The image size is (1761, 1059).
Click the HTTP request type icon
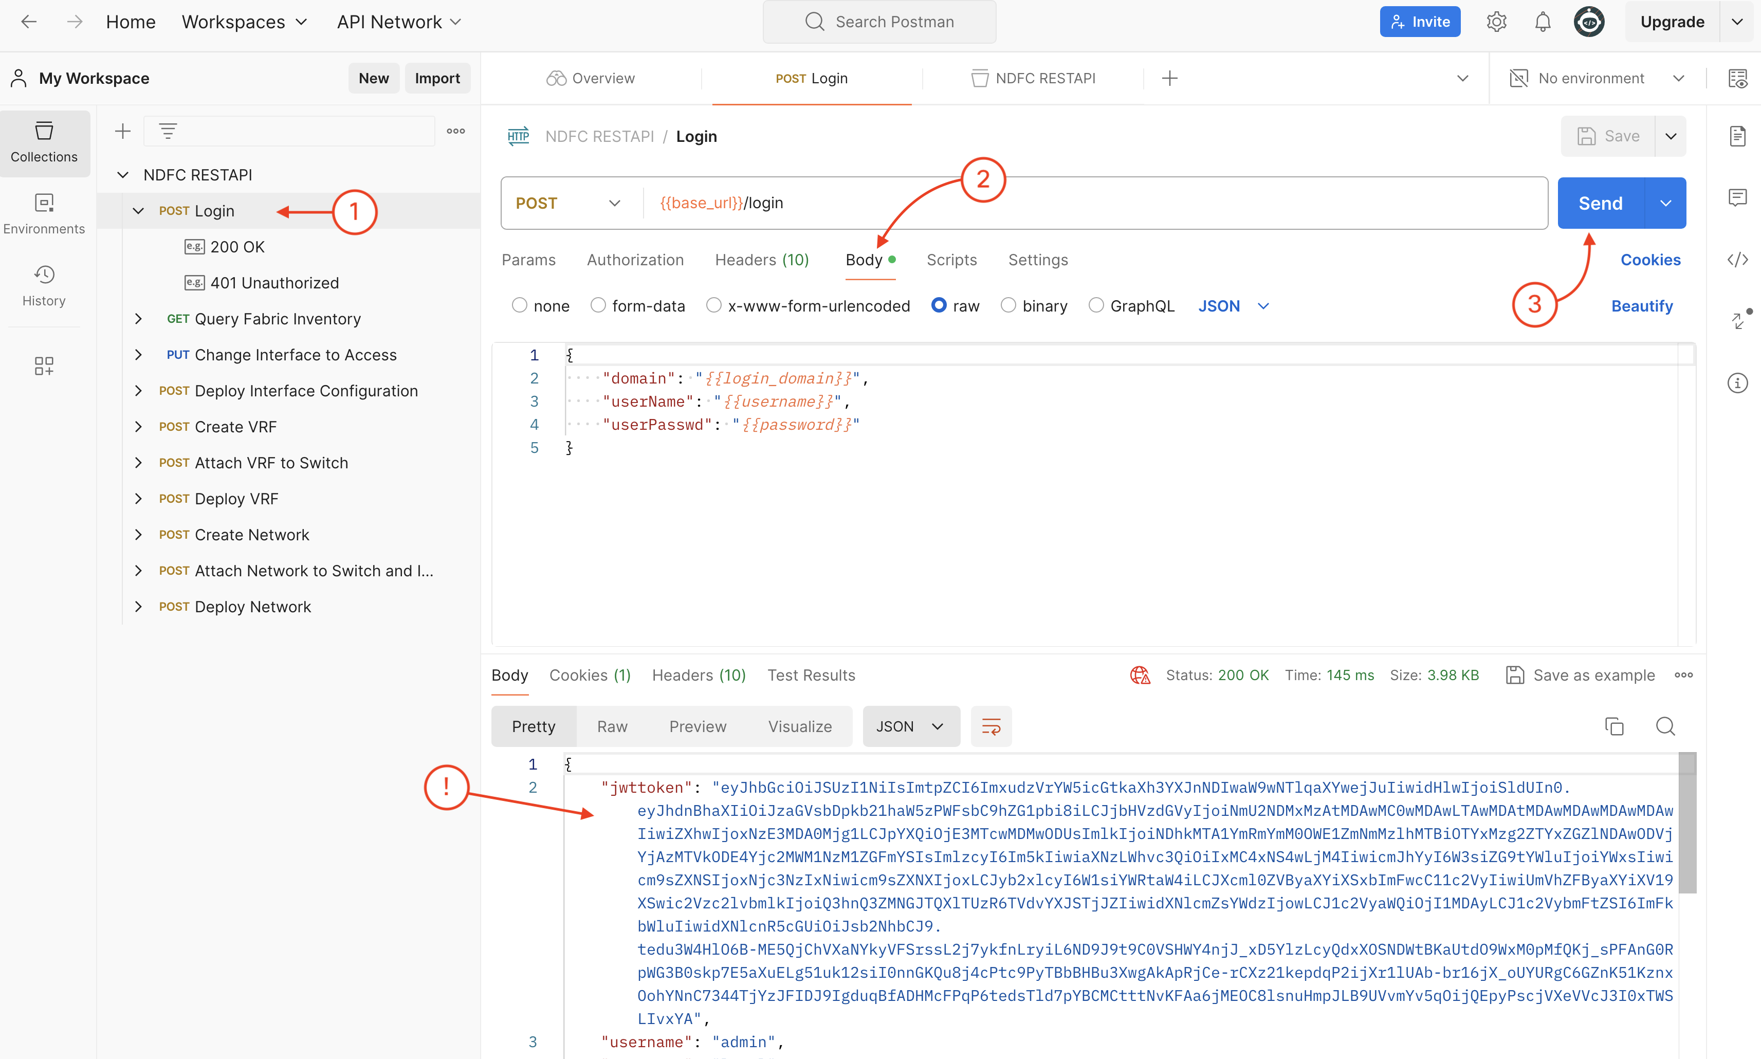point(518,136)
